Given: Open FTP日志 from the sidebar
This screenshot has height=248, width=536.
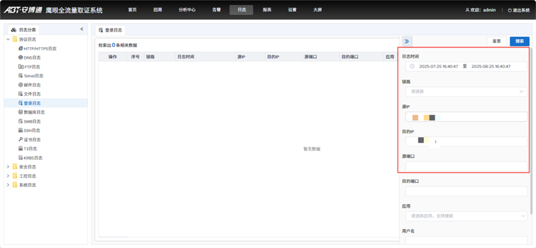Looking at the screenshot, I should pos(32,67).
